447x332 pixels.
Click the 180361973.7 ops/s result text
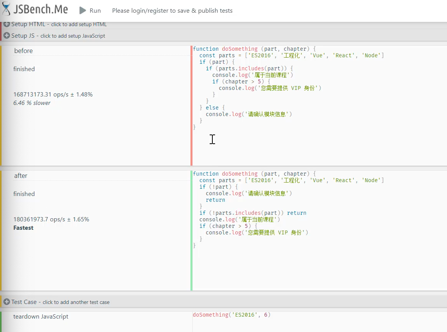coord(51,219)
